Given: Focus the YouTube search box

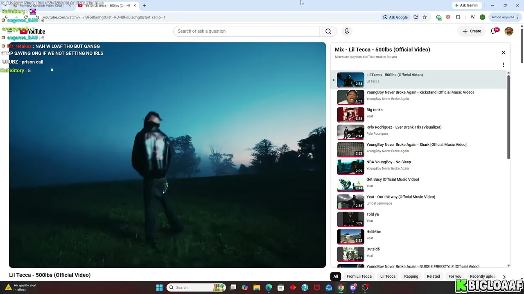Looking at the screenshot, I should coord(246,31).
